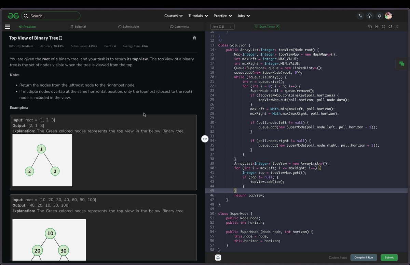Open editor settings gear

click(383, 27)
